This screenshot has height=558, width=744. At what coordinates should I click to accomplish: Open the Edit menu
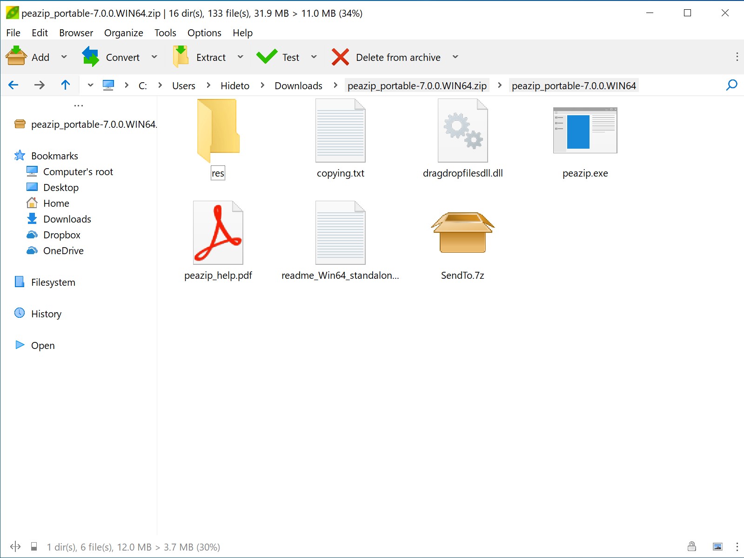pos(40,33)
